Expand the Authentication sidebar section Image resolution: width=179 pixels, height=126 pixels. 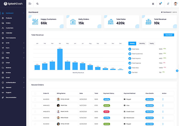tap(13, 82)
